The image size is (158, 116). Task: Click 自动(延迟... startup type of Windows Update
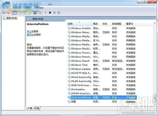point(118,69)
